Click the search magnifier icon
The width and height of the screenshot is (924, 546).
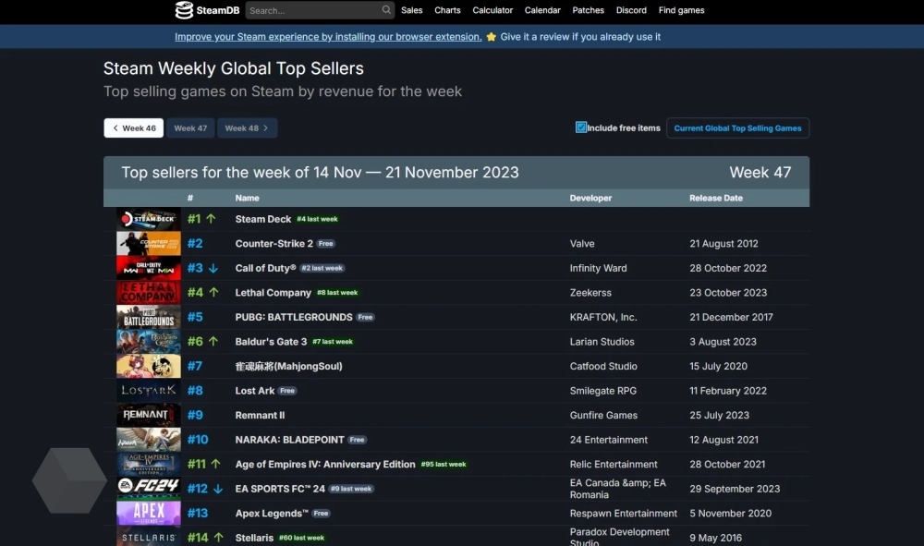pyautogui.click(x=386, y=10)
